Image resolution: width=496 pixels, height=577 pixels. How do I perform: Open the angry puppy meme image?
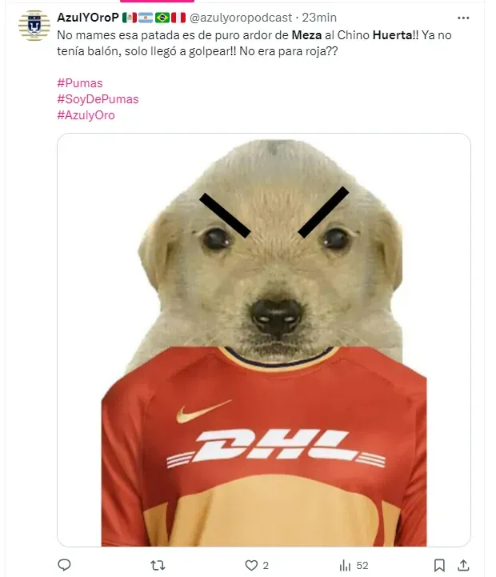point(264,339)
